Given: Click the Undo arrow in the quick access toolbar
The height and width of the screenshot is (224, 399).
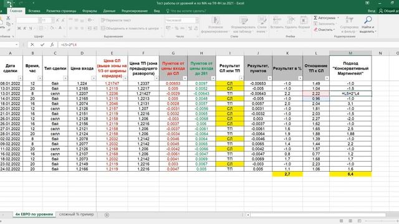Looking at the screenshot, I should click(x=9, y=3).
